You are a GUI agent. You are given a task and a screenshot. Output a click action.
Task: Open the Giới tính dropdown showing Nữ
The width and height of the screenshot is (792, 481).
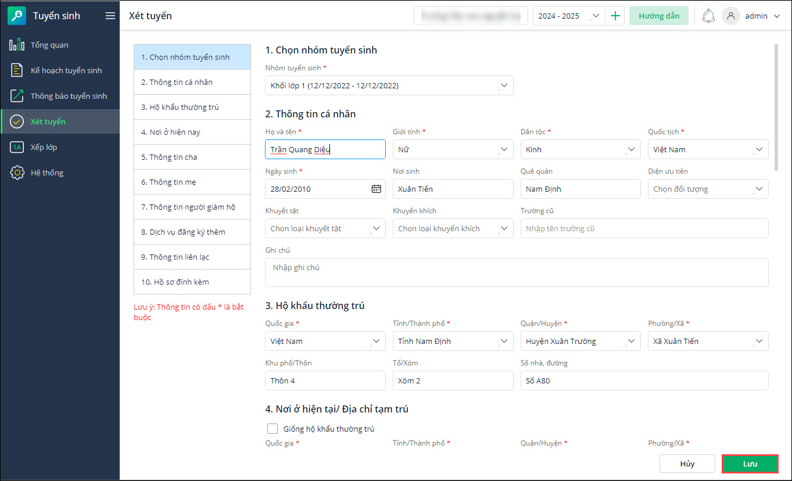point(453,149)
